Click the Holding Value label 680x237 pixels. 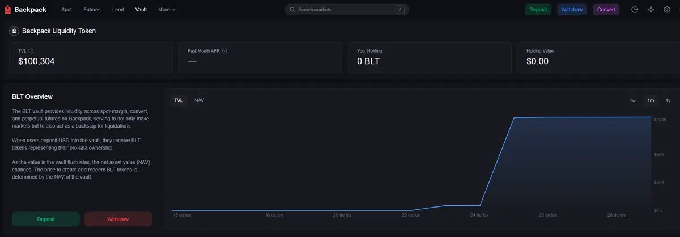(540, 51)
